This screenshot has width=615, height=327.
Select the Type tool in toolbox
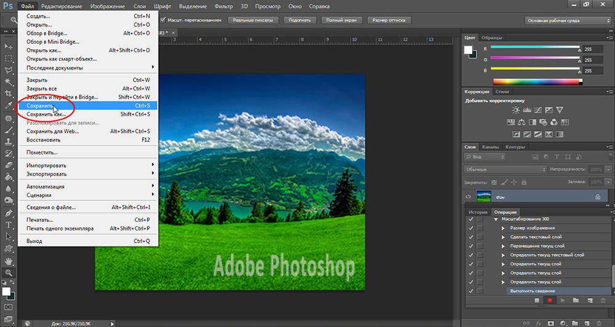8,225
